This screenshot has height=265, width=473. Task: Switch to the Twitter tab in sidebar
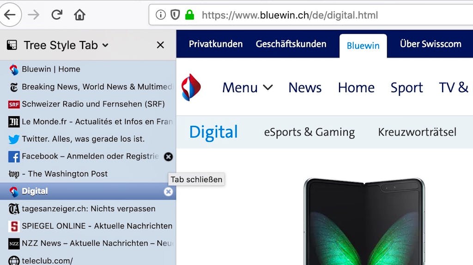point(88,139)
